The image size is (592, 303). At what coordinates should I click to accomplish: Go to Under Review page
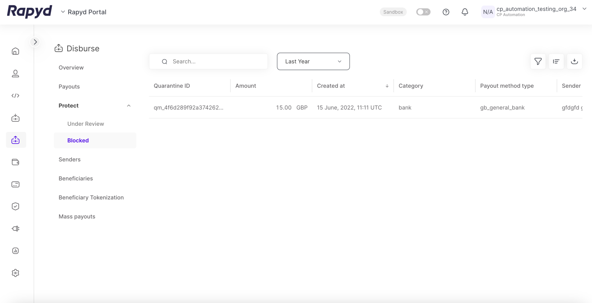[86, 124]
